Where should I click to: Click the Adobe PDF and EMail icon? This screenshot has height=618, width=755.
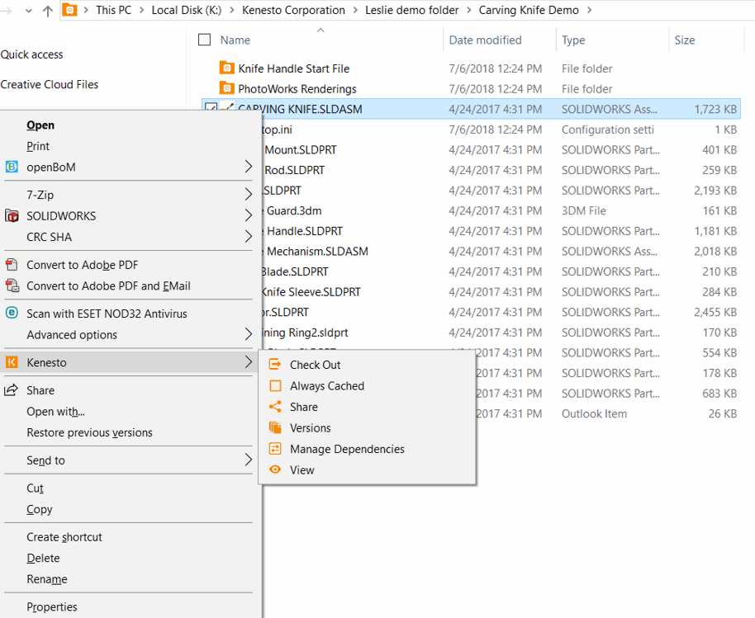tap(12, 285)
